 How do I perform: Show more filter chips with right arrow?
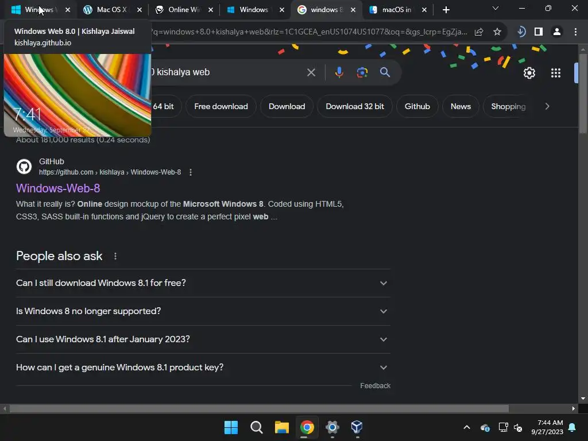click(547, 106)
